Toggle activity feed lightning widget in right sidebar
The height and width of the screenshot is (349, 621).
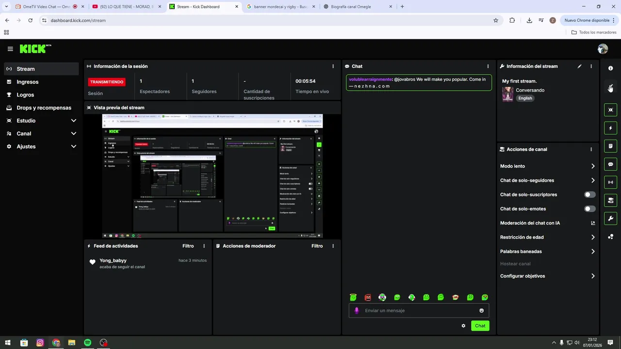(611, 128)
